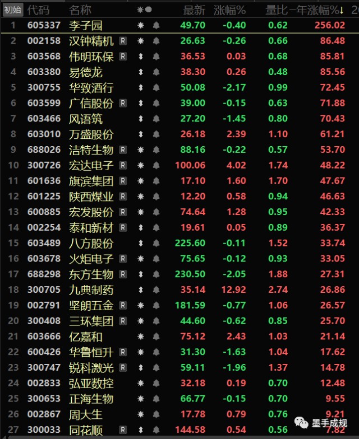
Task: Click the R badge next to 汉钟精机
Action: (x=123, y=41)
